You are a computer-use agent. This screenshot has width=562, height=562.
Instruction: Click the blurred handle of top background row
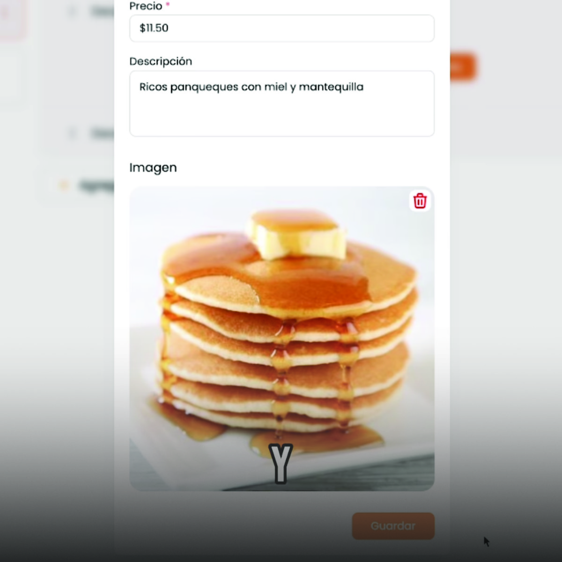72,11
